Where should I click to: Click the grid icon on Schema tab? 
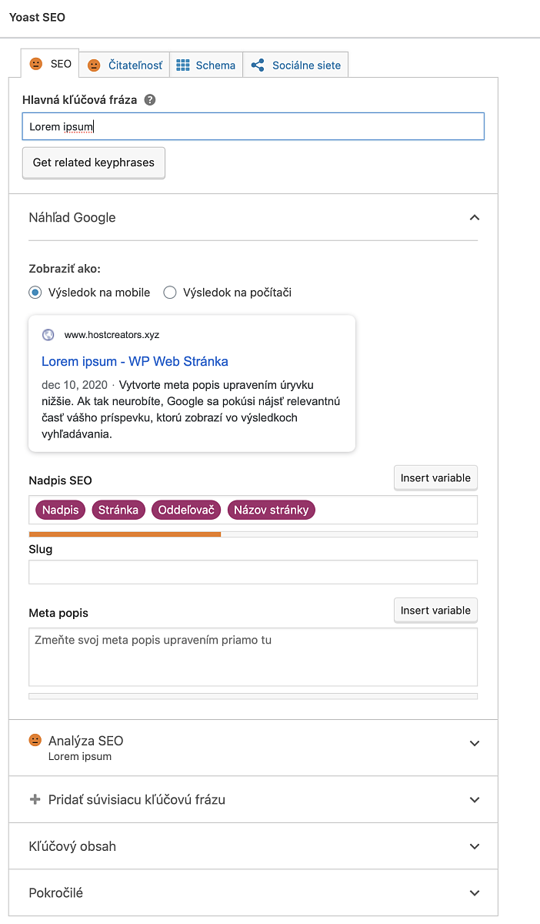(x=183, y=65)
